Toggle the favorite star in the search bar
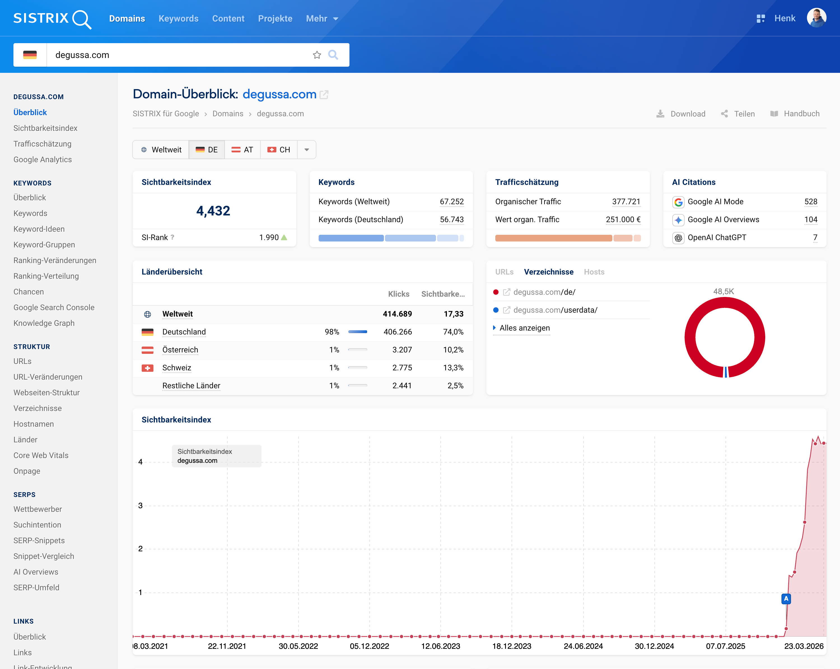840x669 pixels. point(317,55)
